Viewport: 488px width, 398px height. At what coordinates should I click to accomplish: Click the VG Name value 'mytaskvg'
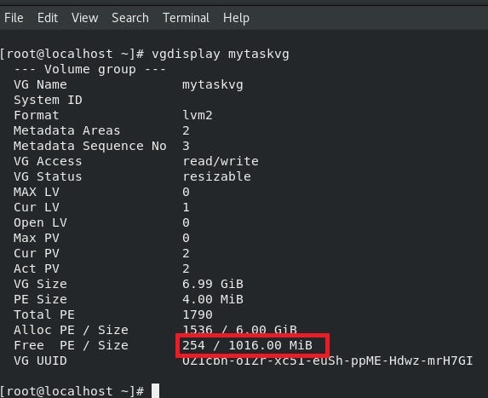213,85
